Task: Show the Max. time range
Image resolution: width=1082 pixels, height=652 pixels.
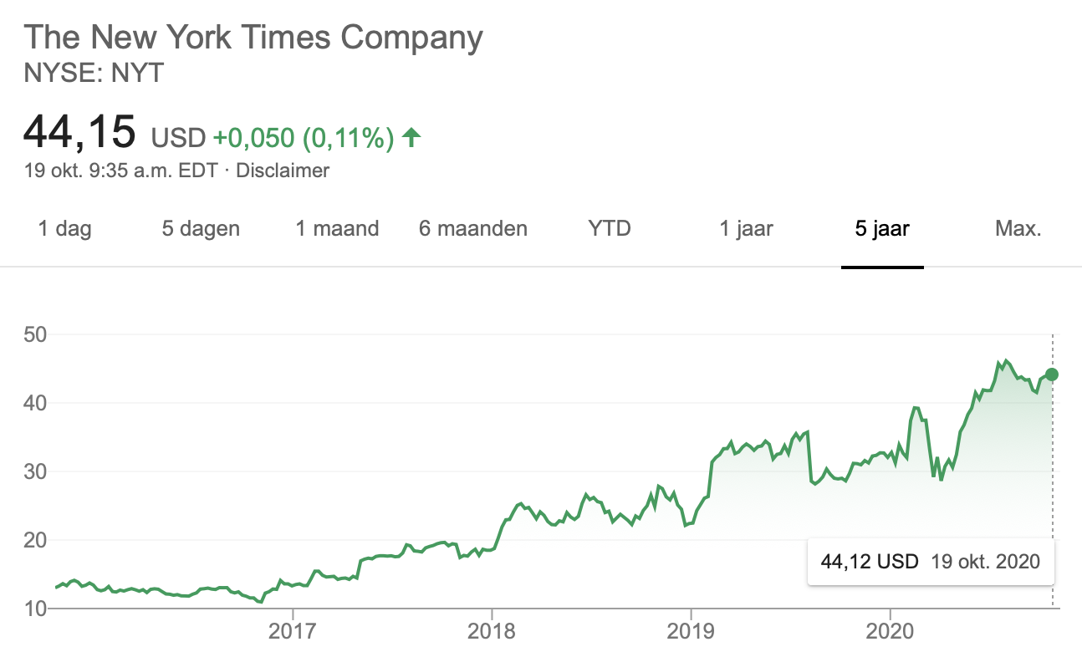Action: point(1018,228)
